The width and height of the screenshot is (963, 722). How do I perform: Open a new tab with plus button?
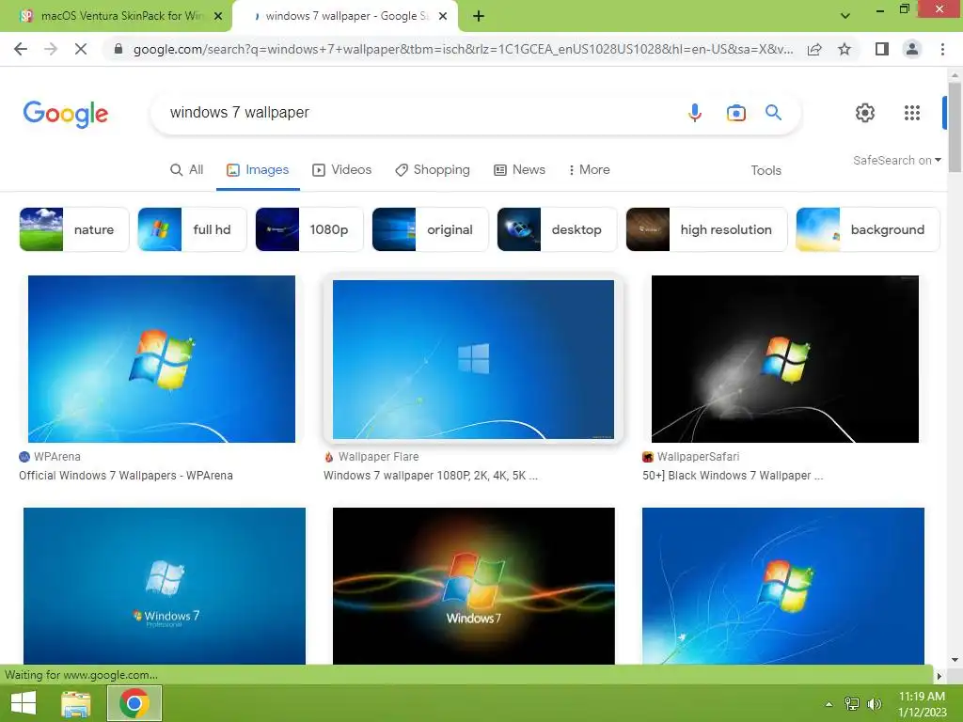click(x=479, y=17)
